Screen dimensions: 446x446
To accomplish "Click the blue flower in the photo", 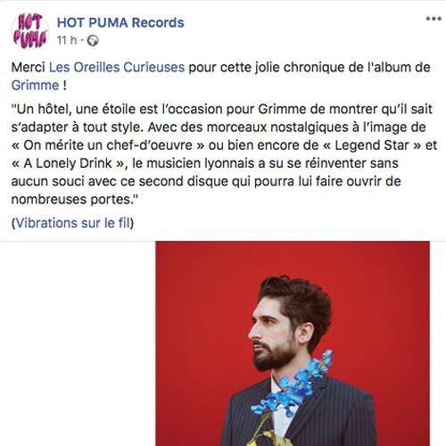I will (294, 384).
